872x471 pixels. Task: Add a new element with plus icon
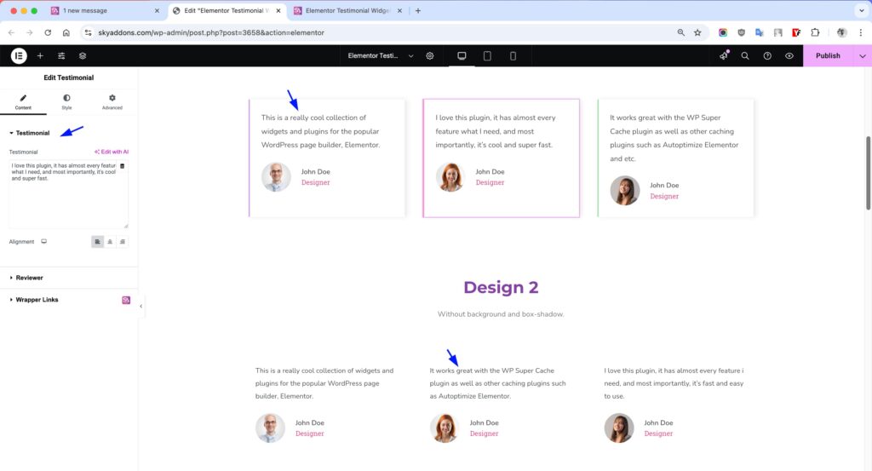[40, 55]
